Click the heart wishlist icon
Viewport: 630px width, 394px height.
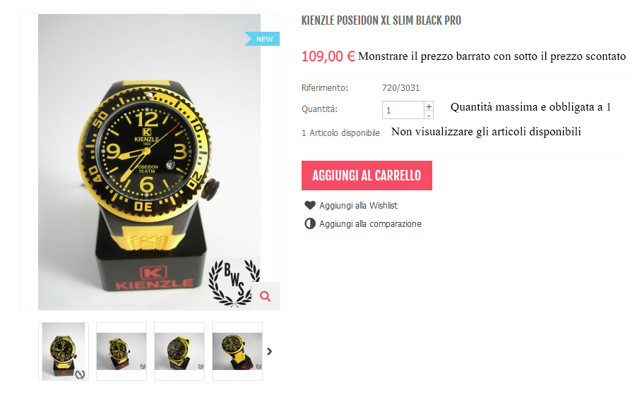click(x=310, y=205)
